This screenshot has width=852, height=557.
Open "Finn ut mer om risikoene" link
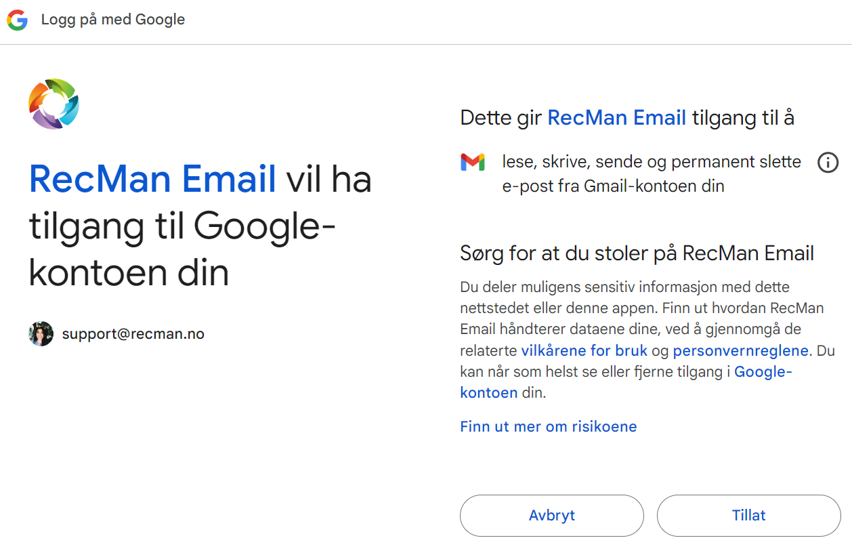[x=548, y=426]
